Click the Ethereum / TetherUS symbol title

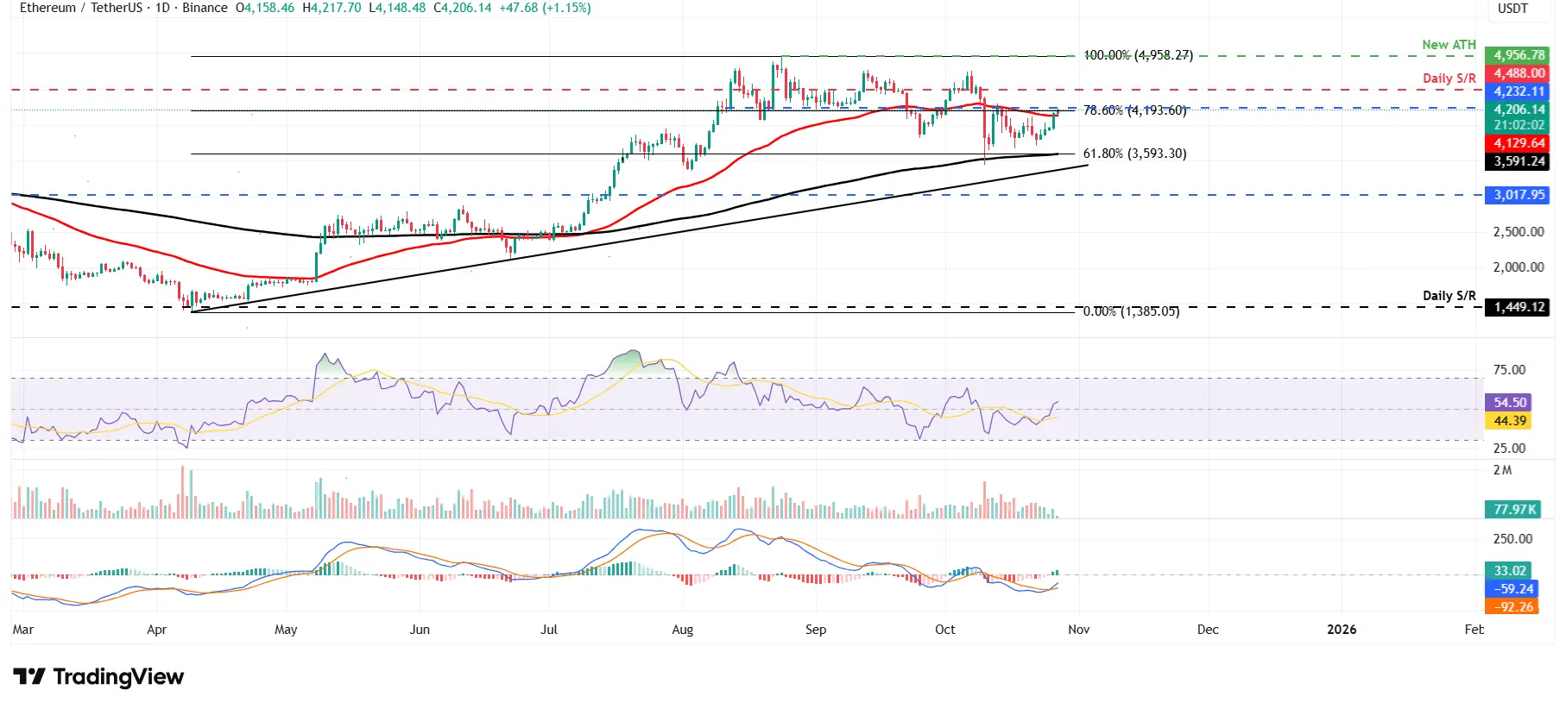click(x=81, y=8)
